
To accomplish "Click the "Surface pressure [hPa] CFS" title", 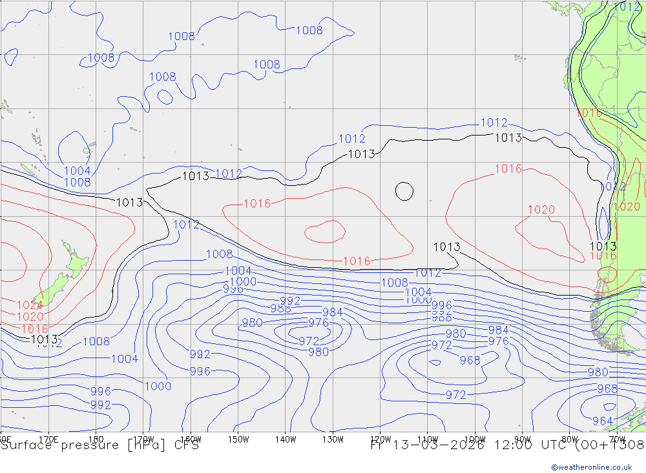I will (100, 445).
